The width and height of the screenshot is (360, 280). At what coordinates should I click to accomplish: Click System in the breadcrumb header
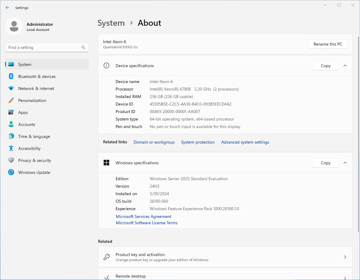click(111, 23)
